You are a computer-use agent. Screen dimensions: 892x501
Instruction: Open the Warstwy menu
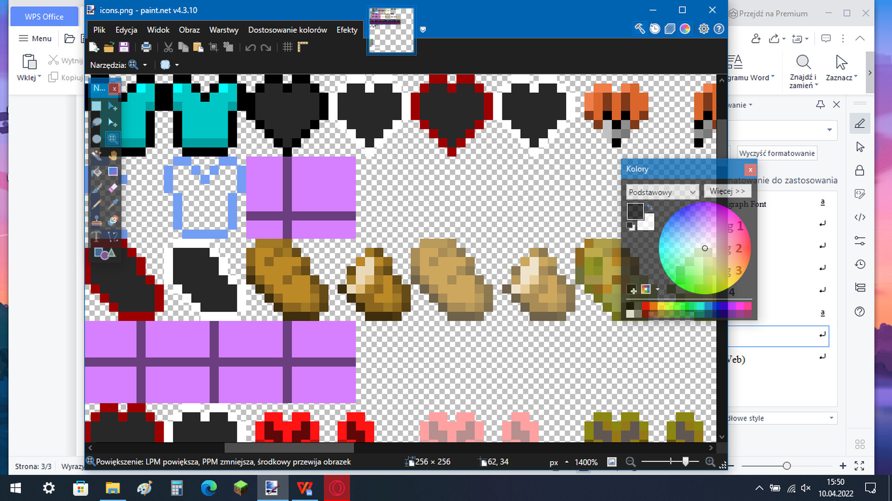(223, 29)
